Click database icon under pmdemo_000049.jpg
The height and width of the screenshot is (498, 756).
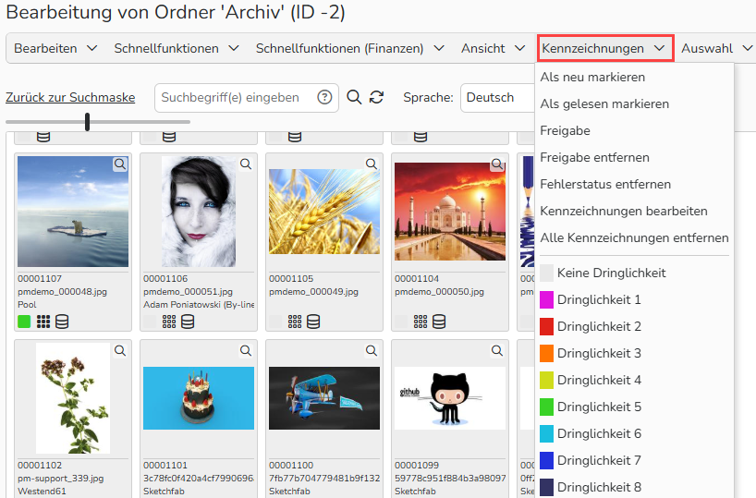click(x=313, y=322)
